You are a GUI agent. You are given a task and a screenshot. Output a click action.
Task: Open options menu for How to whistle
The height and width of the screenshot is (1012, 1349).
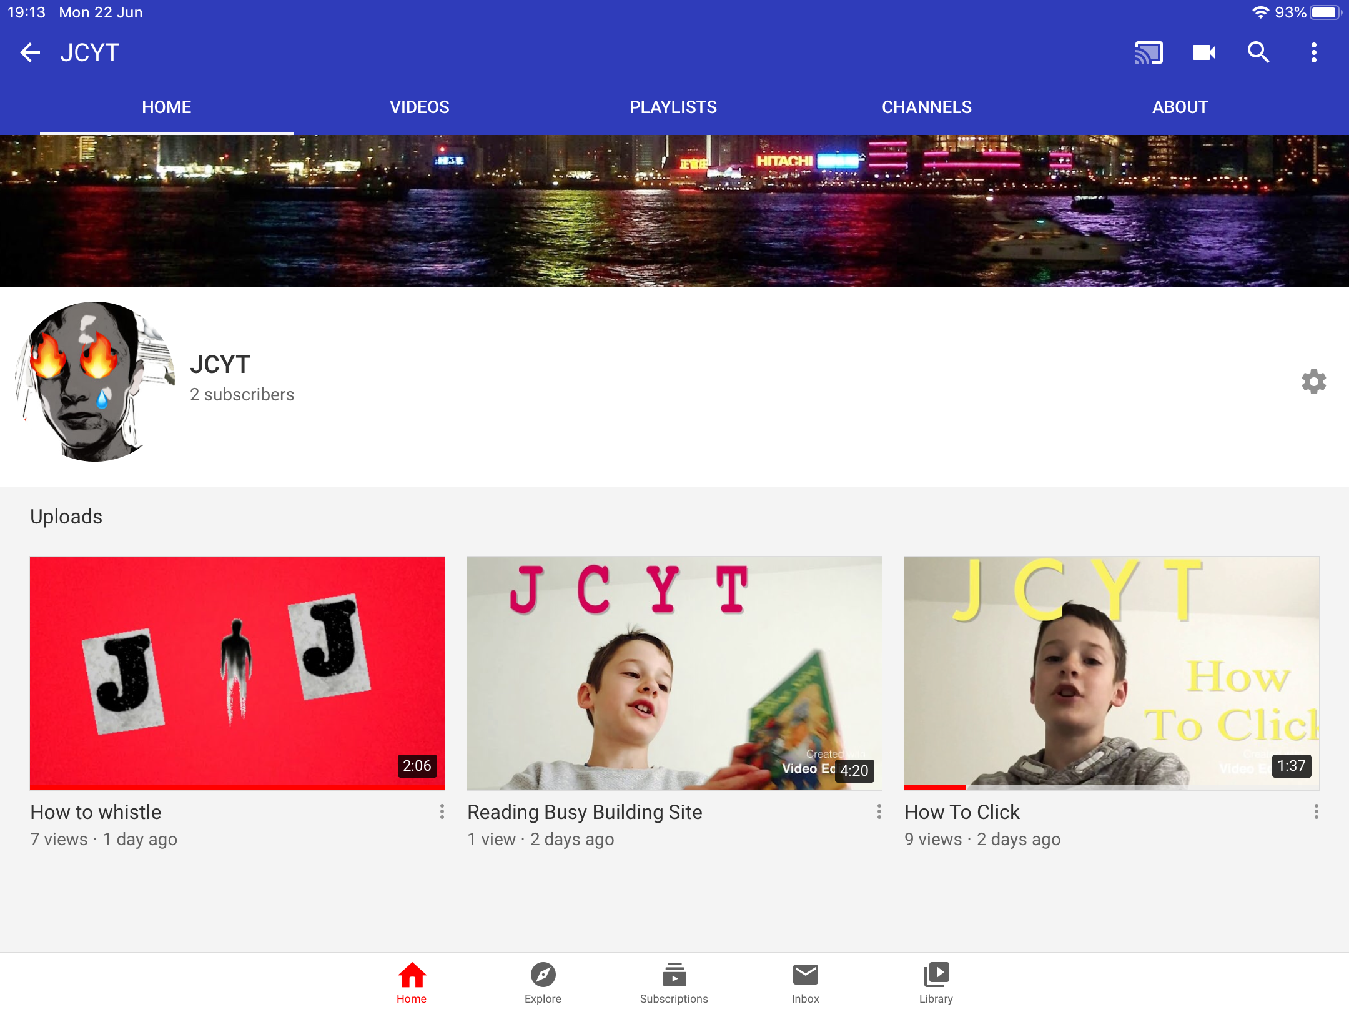pyautogui.click(x=442, y=811)
